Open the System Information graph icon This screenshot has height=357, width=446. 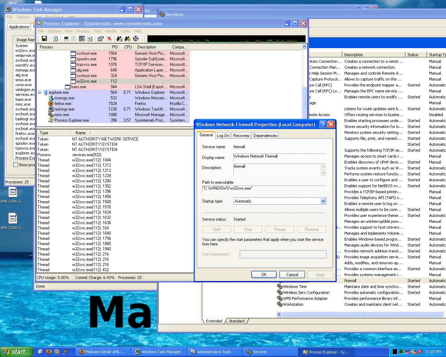click(x=66, y=39)
